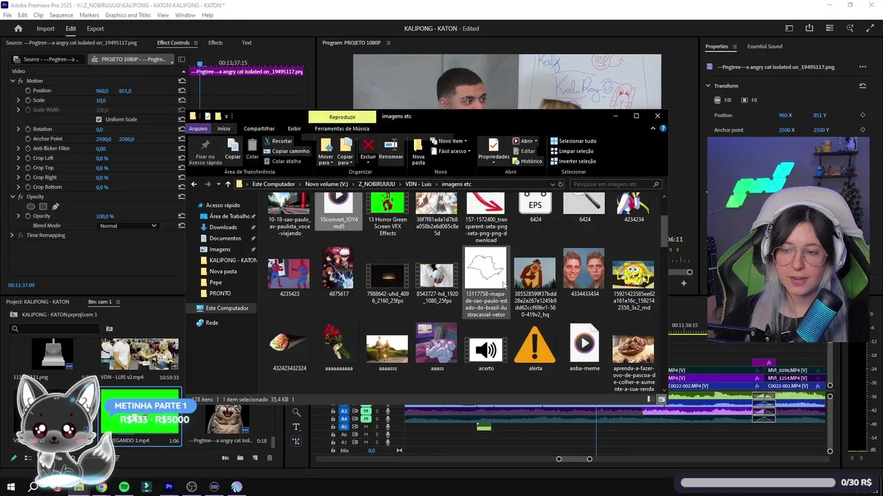This screenshot has height=496, width=883.
Task: Create a 4-point rectangle opacity mask
Action: [x=43, y=206]
